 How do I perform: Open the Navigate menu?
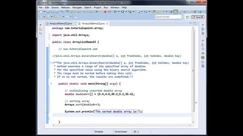(x=77, y=8)
